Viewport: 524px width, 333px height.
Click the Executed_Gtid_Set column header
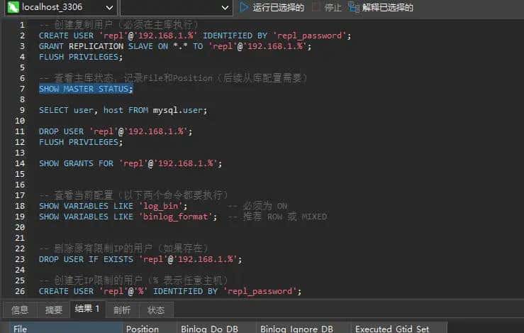coord(398,328)
